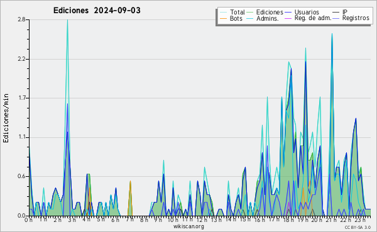
Task: Click the 'Total' legend label
Action: pyautogui.click(x=238, y=12)
